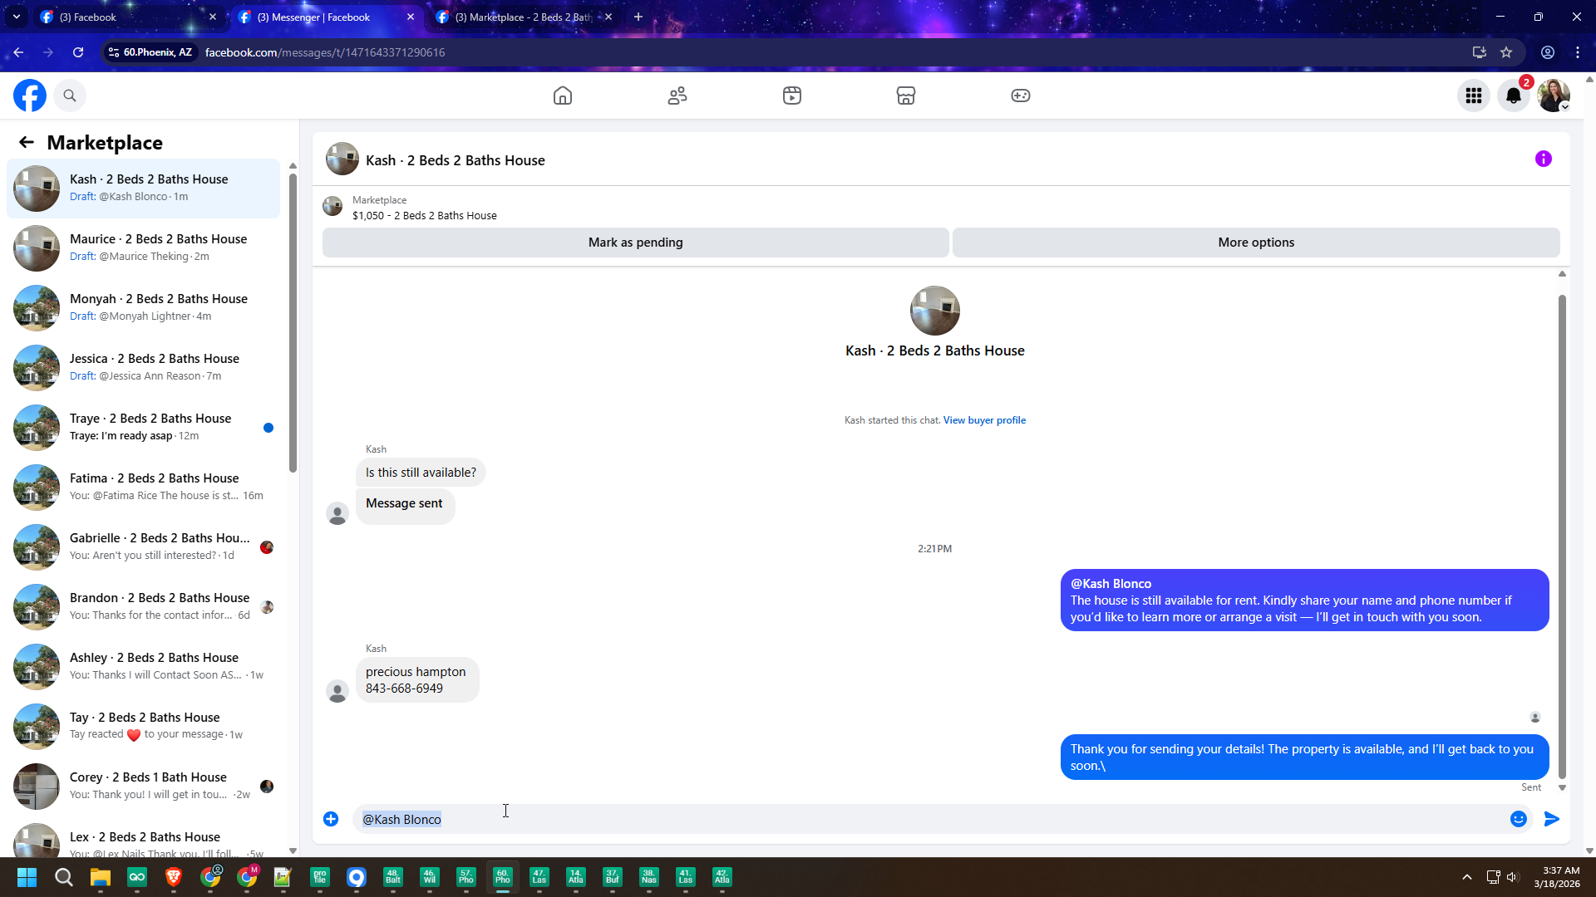Click Mark as pending button
This screenshot has height=897, width=1596.
(636, 243)
